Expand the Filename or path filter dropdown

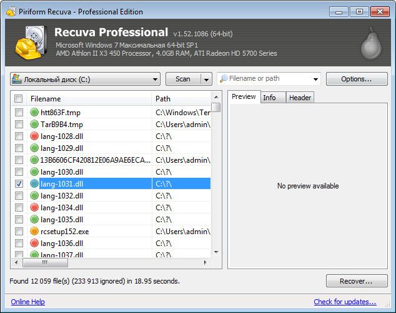(x=315, y=80)
